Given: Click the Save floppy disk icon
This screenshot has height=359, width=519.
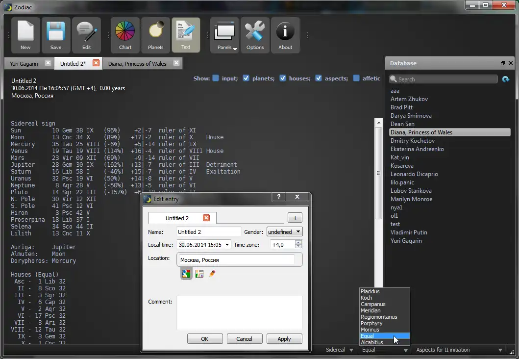Looking at the screenshot, I should 56,35.
